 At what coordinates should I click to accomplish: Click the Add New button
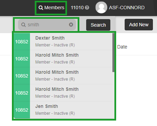tap(139, 25)
